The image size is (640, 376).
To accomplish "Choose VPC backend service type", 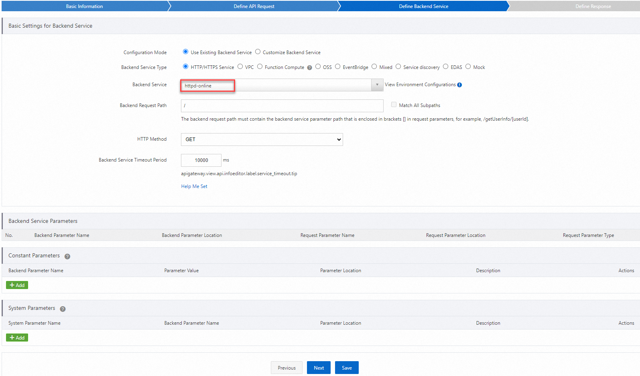I will point(240,67).
